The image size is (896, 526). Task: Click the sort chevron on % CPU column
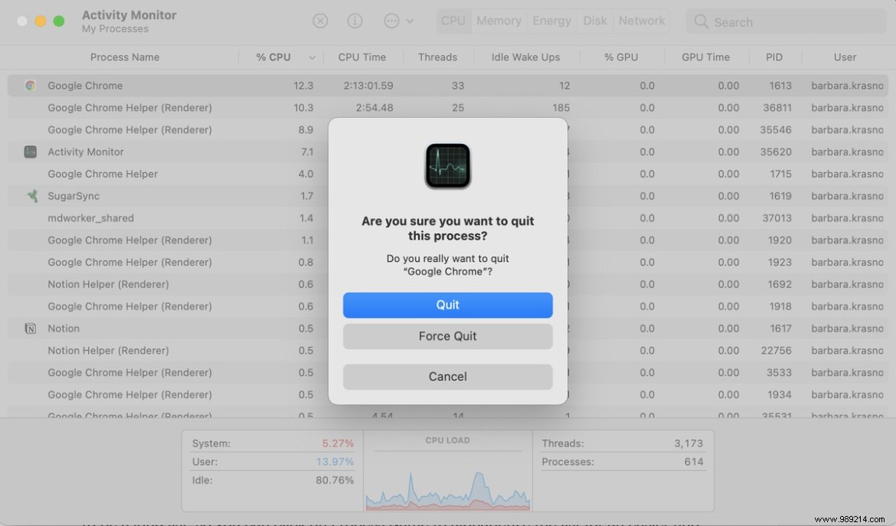pyautogui.click(x=312, y=57)
